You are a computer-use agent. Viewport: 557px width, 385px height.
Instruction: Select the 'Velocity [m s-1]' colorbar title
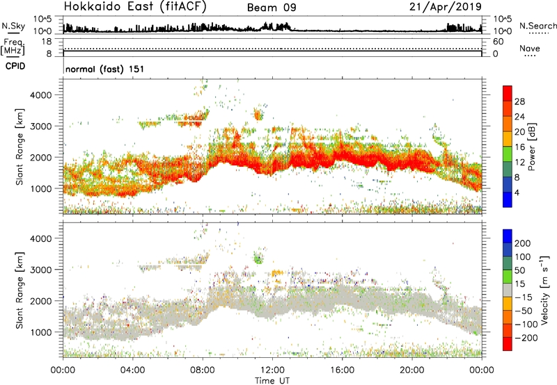544,290
